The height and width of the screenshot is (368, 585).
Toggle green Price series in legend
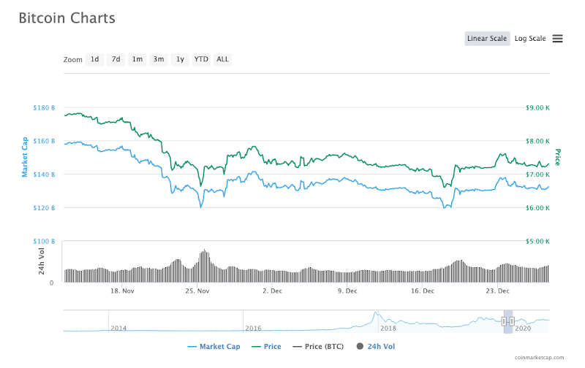pos(266,346)
